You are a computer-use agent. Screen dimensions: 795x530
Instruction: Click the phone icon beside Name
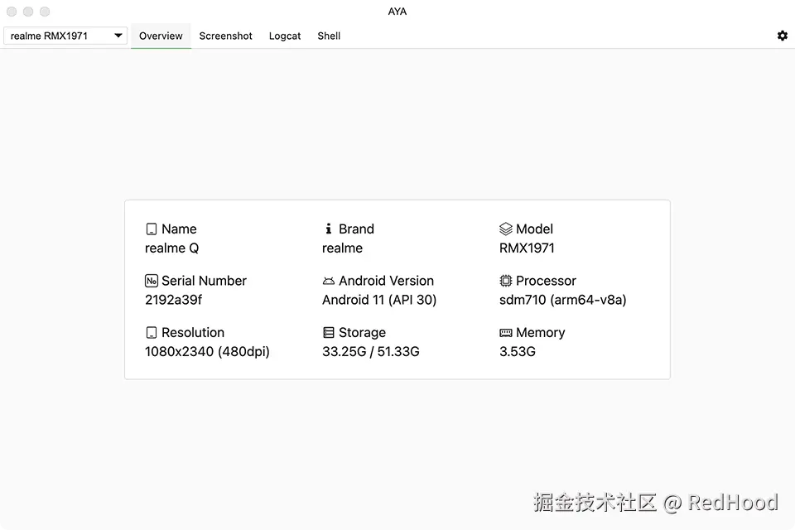coord(151,229)
